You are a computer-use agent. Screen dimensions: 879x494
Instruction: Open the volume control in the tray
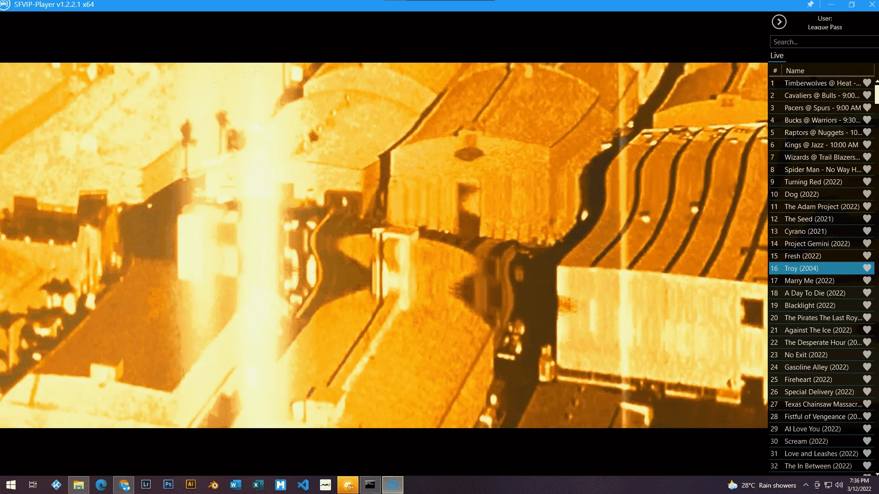(839, 485)
